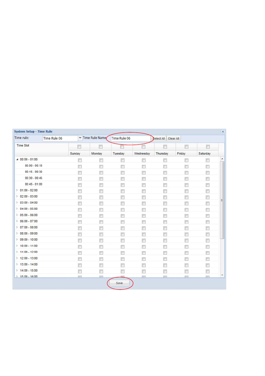Click the vertical scrollbar thumb
The height and width of the screenshot is (376, 265).
[x=222, y=200]
